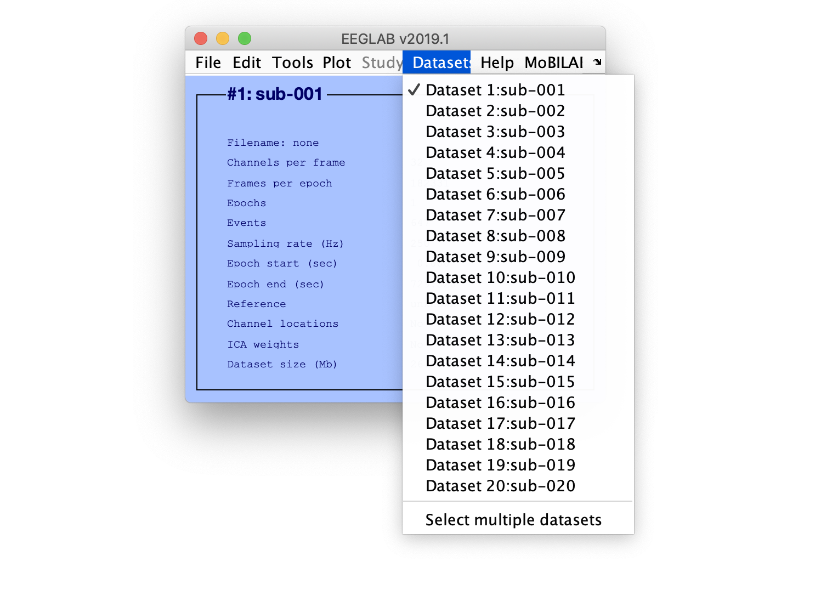This screenshot has width=838, height=590.
Task: Choose Dataset 5:sub-005 from the list
Action: click(495, 173)
